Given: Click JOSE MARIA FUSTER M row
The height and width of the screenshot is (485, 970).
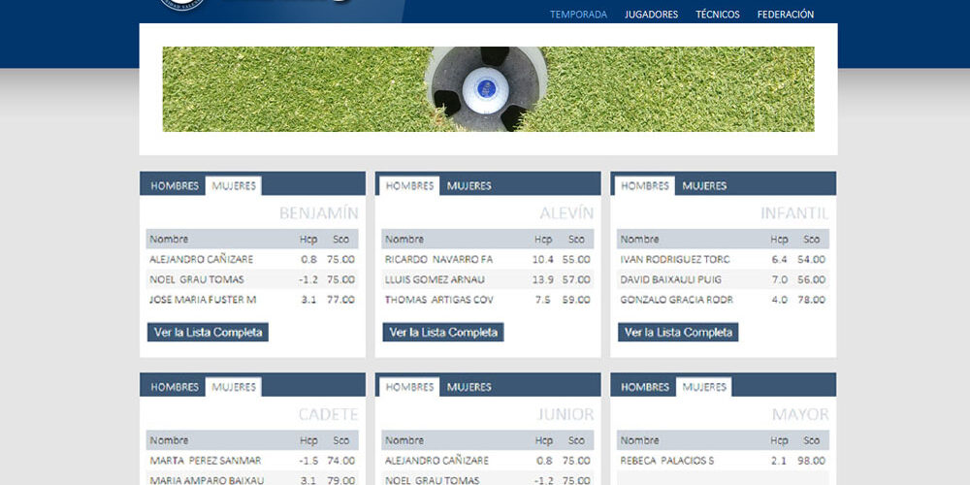Looking at the screenshot, I should [252, 300].
